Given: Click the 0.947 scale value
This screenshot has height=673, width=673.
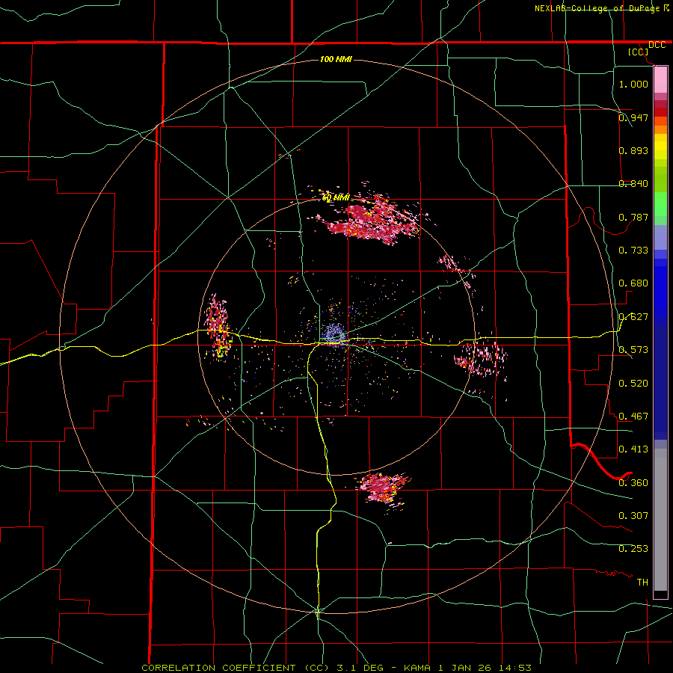Looking at the screenshot, I should (633, 117).
